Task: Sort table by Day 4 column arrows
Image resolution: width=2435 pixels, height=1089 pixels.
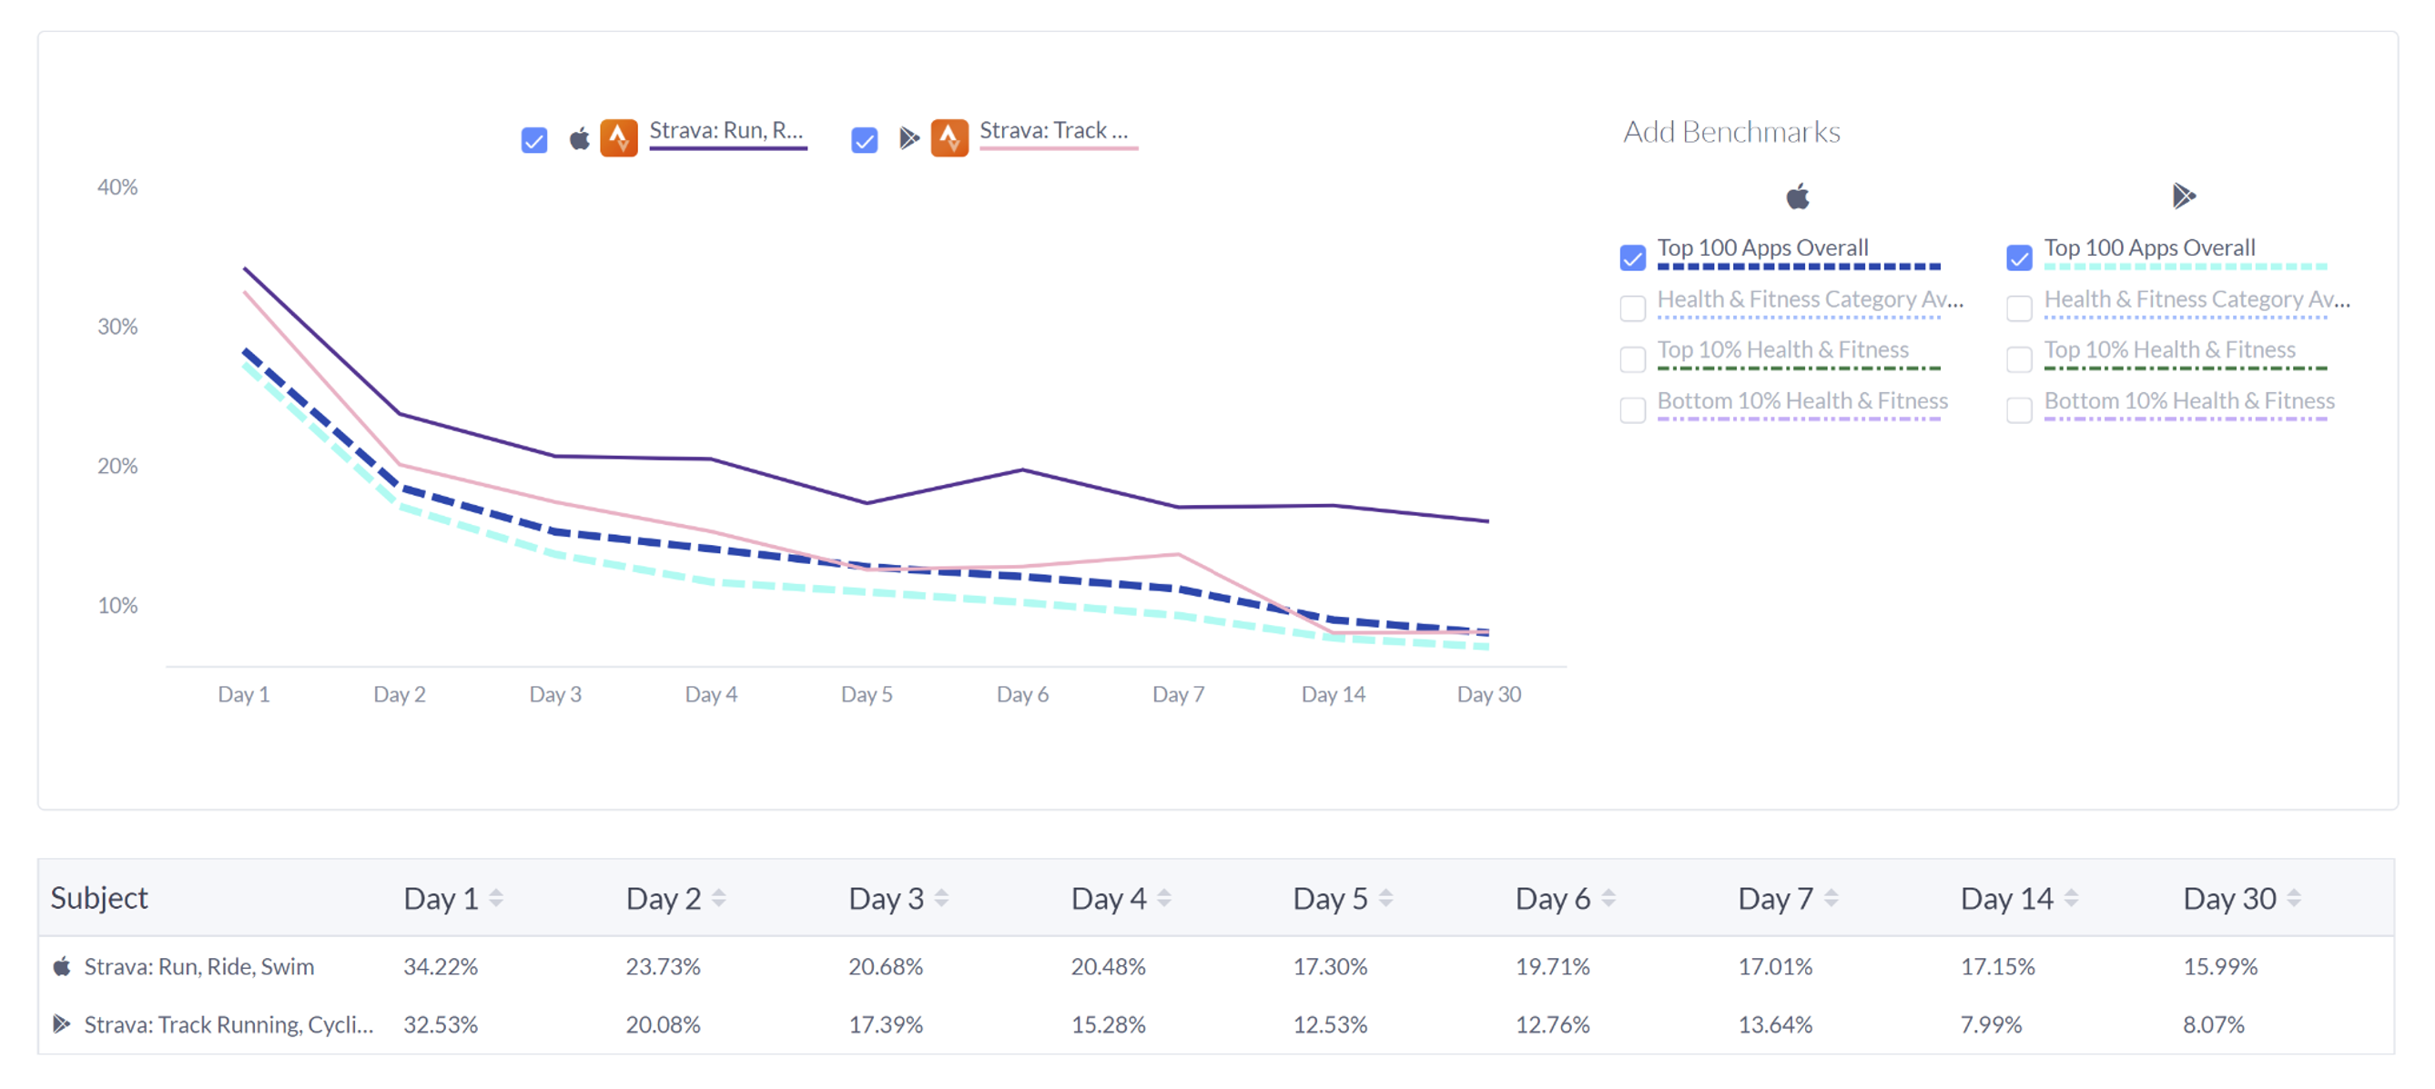Action: (1163, 898)
